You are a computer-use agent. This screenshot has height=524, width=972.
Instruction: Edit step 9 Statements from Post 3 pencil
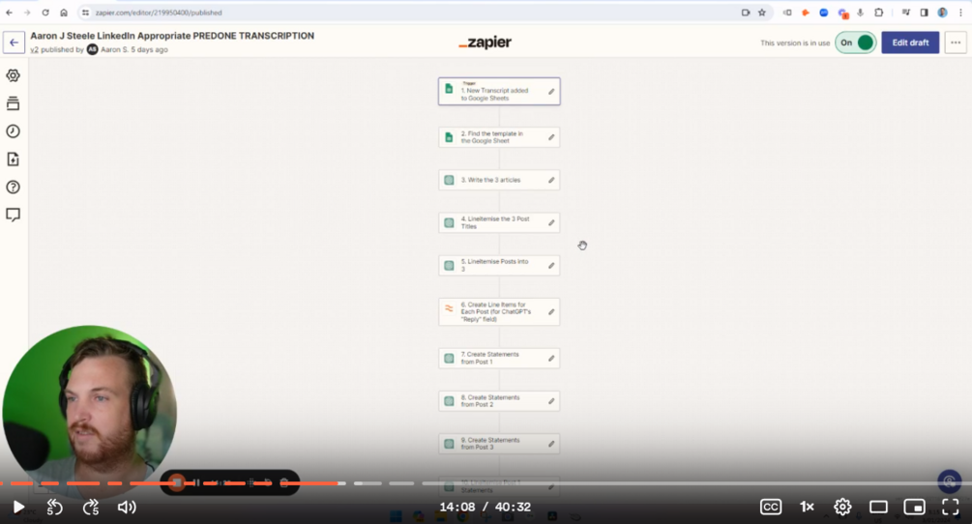click(551, 444)
